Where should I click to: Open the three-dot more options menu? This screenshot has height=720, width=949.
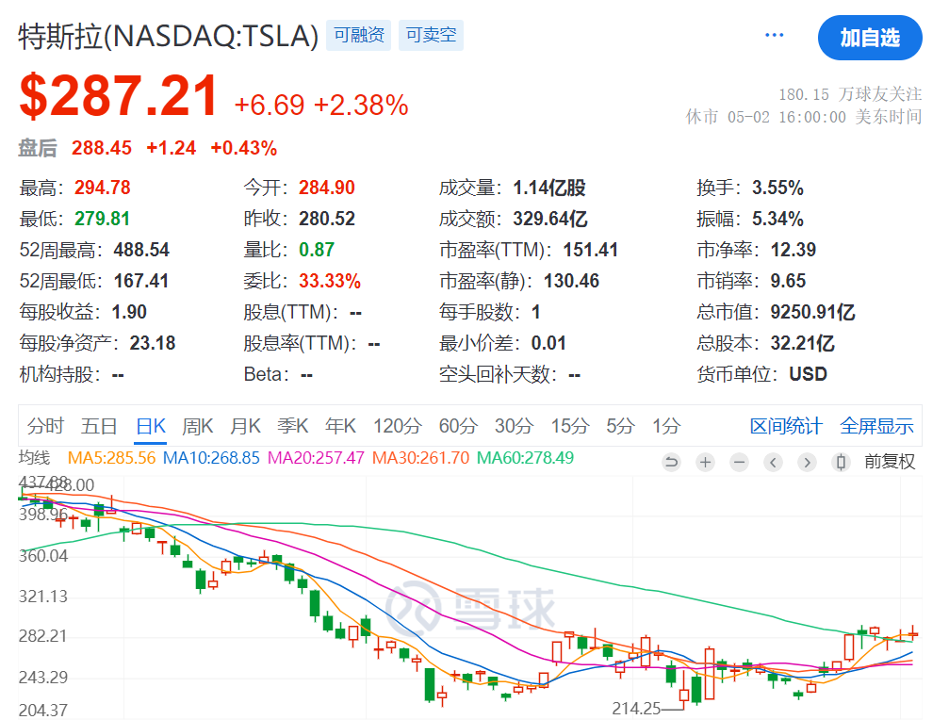775,36
